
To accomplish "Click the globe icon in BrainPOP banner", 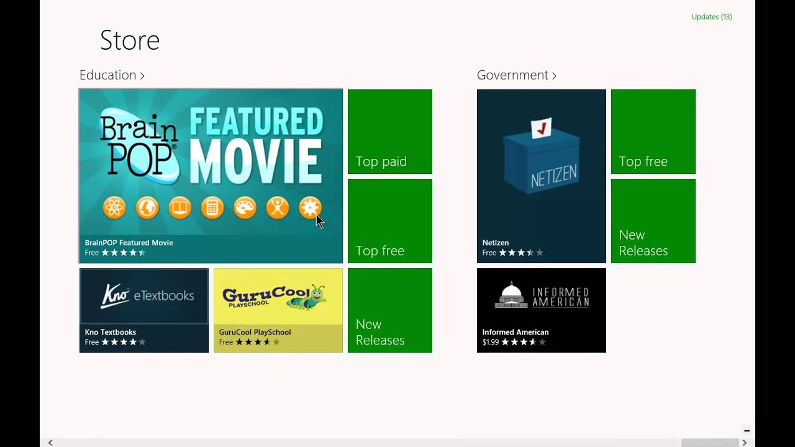I will pos(147,207).
